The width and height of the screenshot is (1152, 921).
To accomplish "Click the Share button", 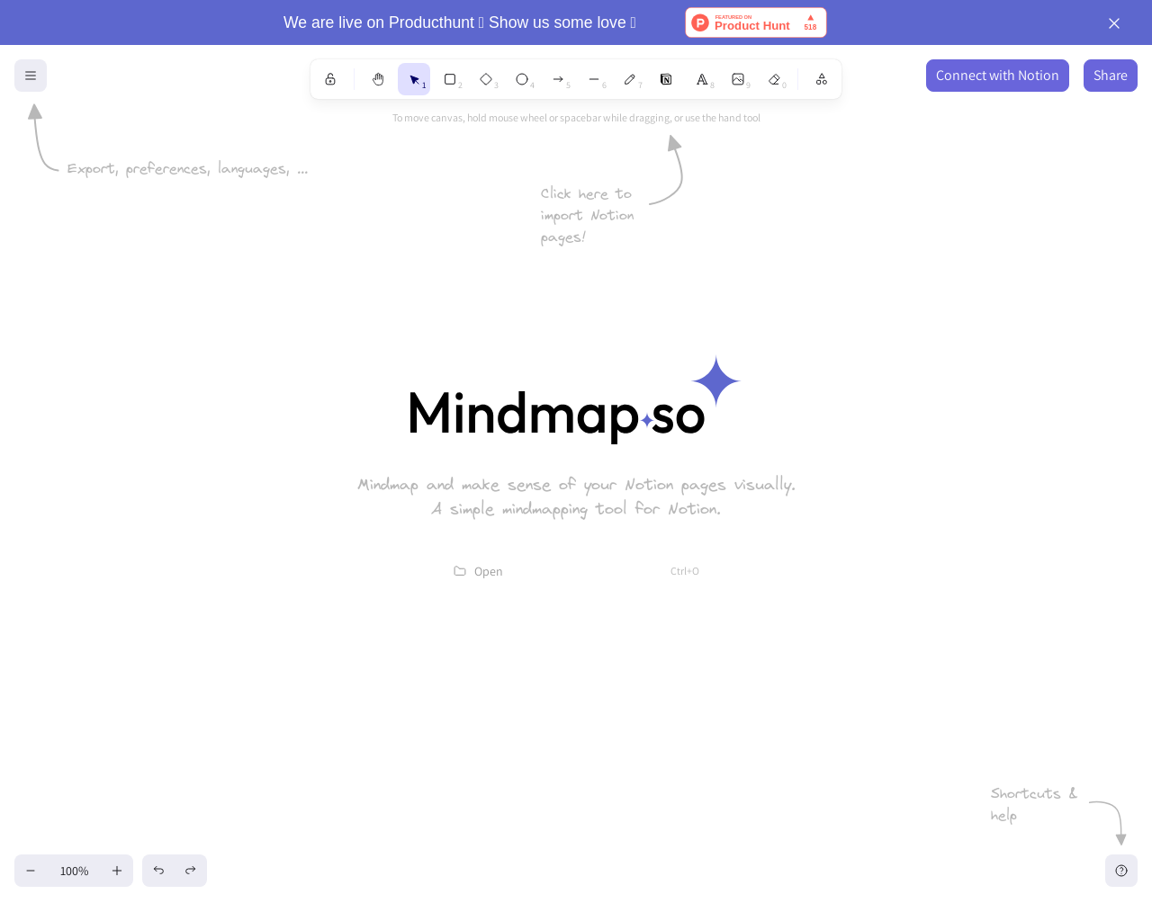I will [1111, 76].
